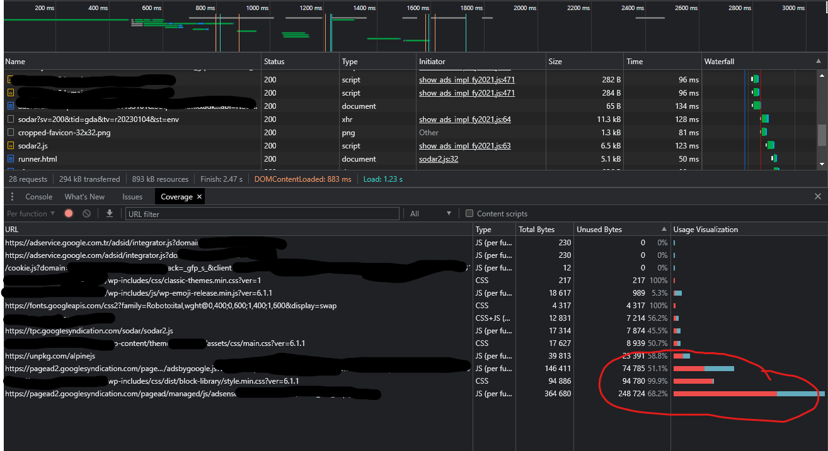The image size is (828, 451).
Task: Click the sodar2.js coverage usage bar
Action: [x=677, y=331]
